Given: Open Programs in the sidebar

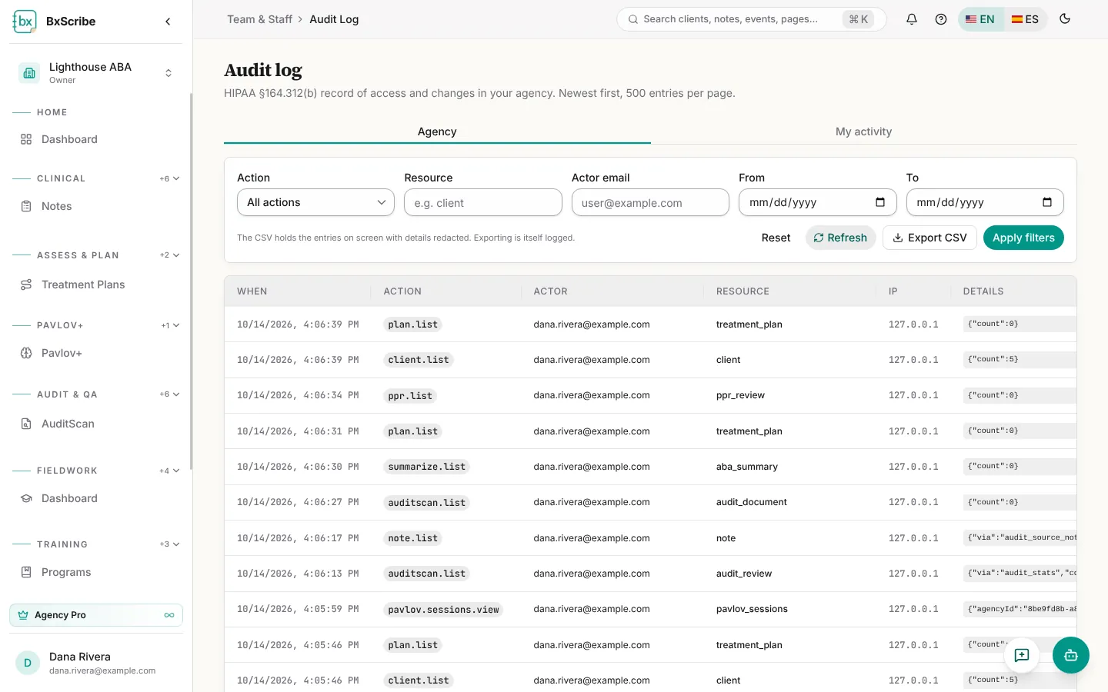Looking at the screenshot, I should coord(96,572).
